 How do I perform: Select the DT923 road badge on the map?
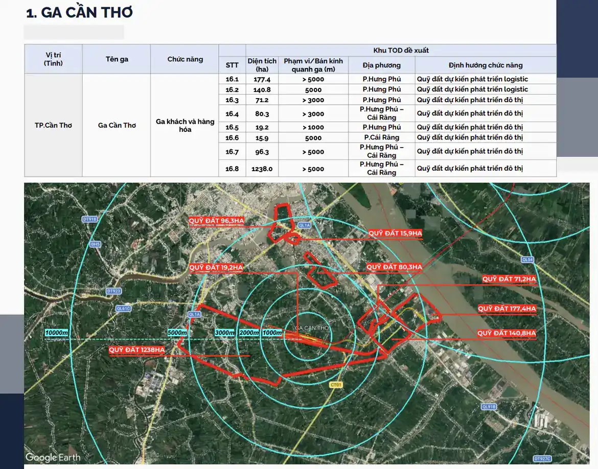tap(113, 291)
